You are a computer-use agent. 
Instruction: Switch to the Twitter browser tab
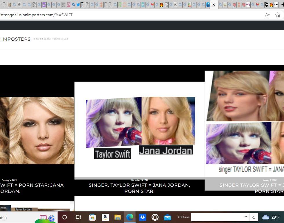click(x=78, y=5)
